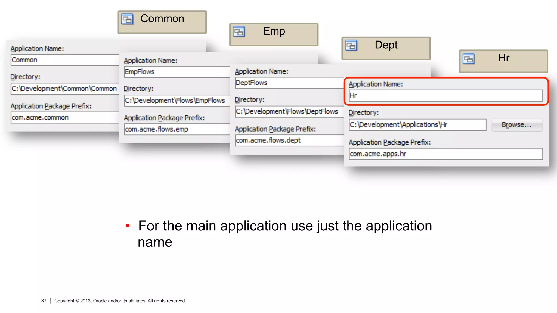Click the Browse... button for Hr directory
This screenshot has height=313, width=557.
pos(517,125)
